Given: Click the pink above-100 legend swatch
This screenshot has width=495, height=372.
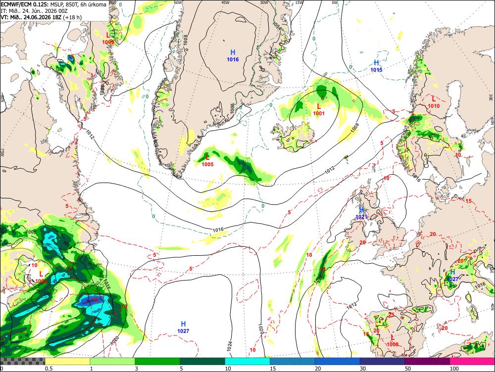Looking at the screenshot, I should (472, 361).
